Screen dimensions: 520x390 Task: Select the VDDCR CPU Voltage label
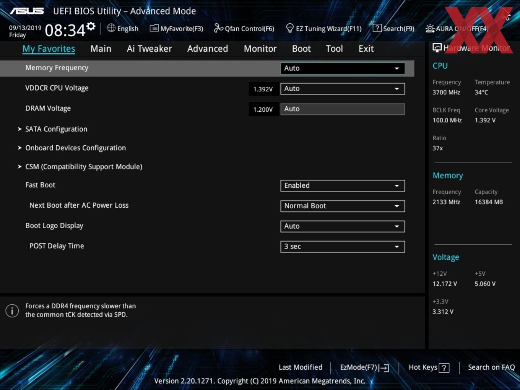click(57, 88)
